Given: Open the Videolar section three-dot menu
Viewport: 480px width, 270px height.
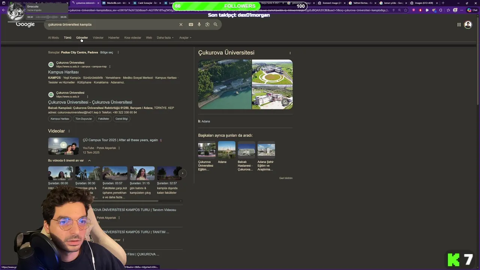Looking at the screenshot, I should (x=69, y=131).
